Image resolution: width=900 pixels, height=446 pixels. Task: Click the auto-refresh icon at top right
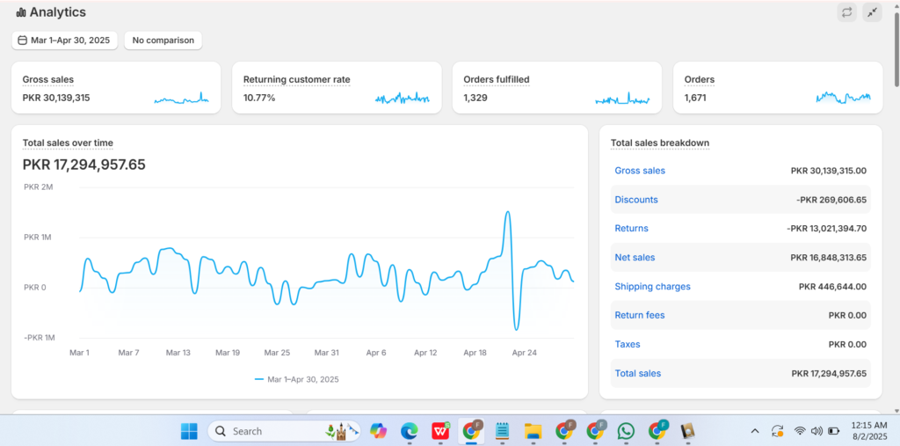(846, 12)
